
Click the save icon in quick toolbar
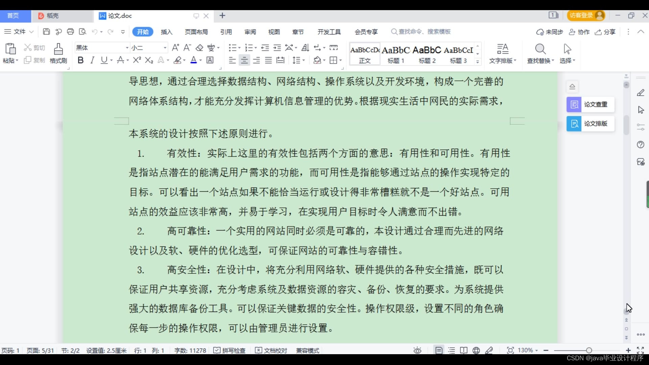(x=46, y=32)
